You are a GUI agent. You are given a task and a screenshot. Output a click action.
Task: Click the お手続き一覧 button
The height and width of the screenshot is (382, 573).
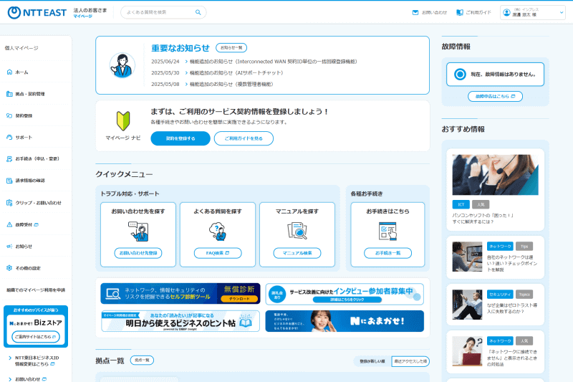tap(387, 253)
